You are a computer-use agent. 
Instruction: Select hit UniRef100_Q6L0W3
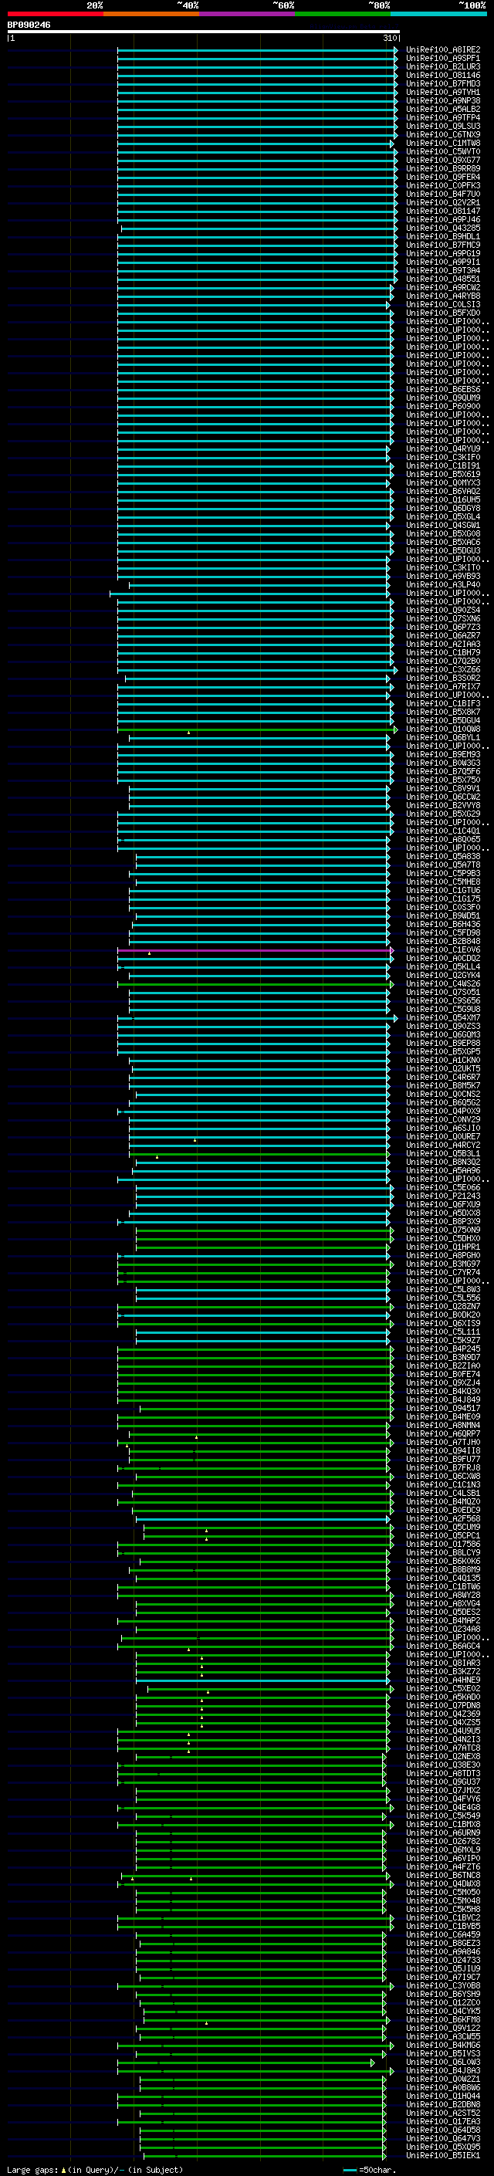[x=443, y=2063]
